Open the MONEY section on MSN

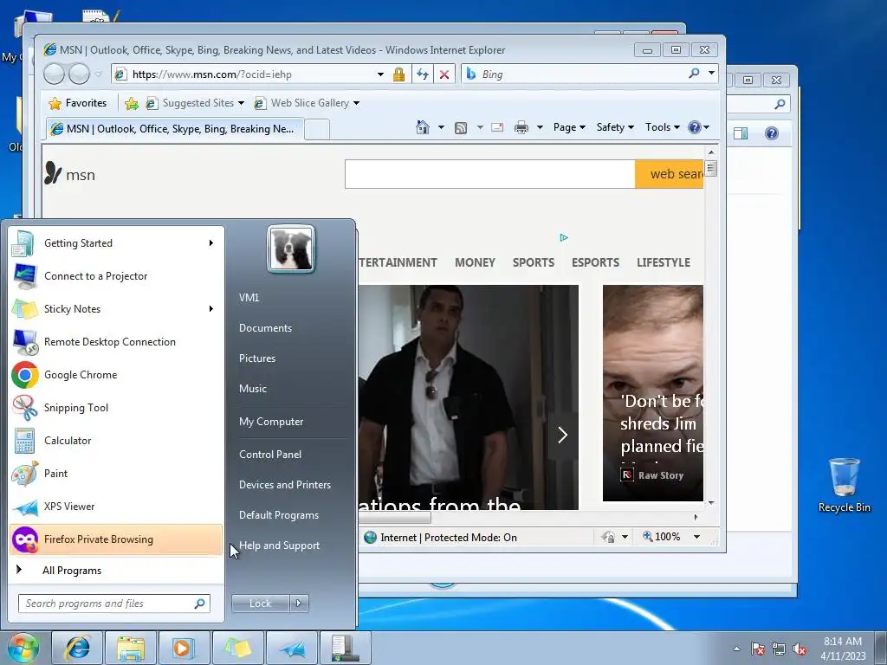tap(475, 262)
